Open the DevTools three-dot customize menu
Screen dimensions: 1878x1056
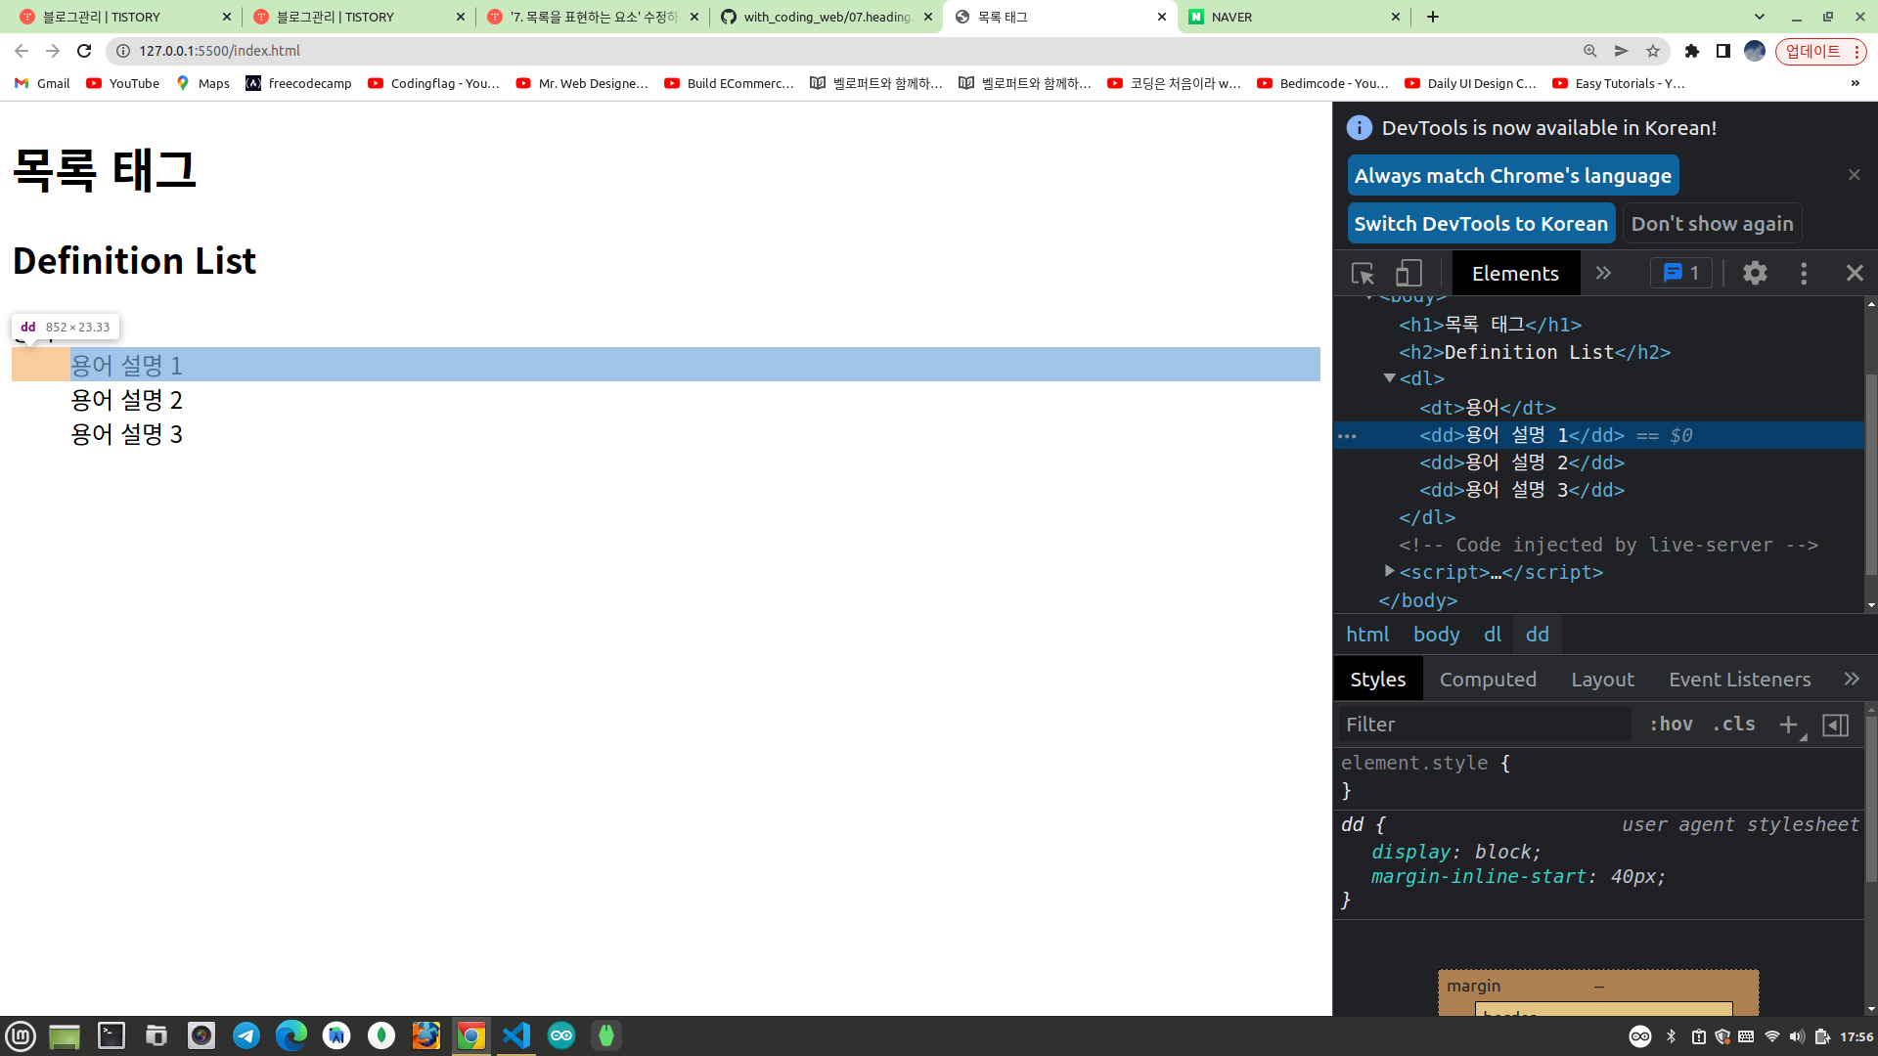pyautogui.click(x=1804, y=274)
